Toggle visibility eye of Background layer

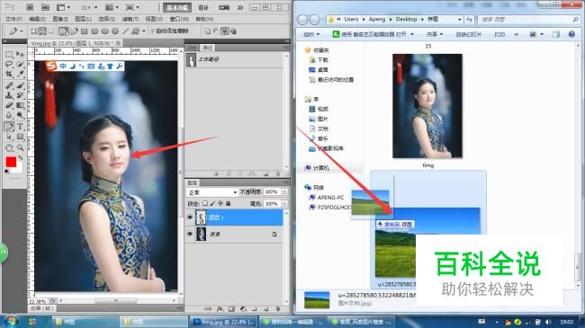tap(190, 234)
